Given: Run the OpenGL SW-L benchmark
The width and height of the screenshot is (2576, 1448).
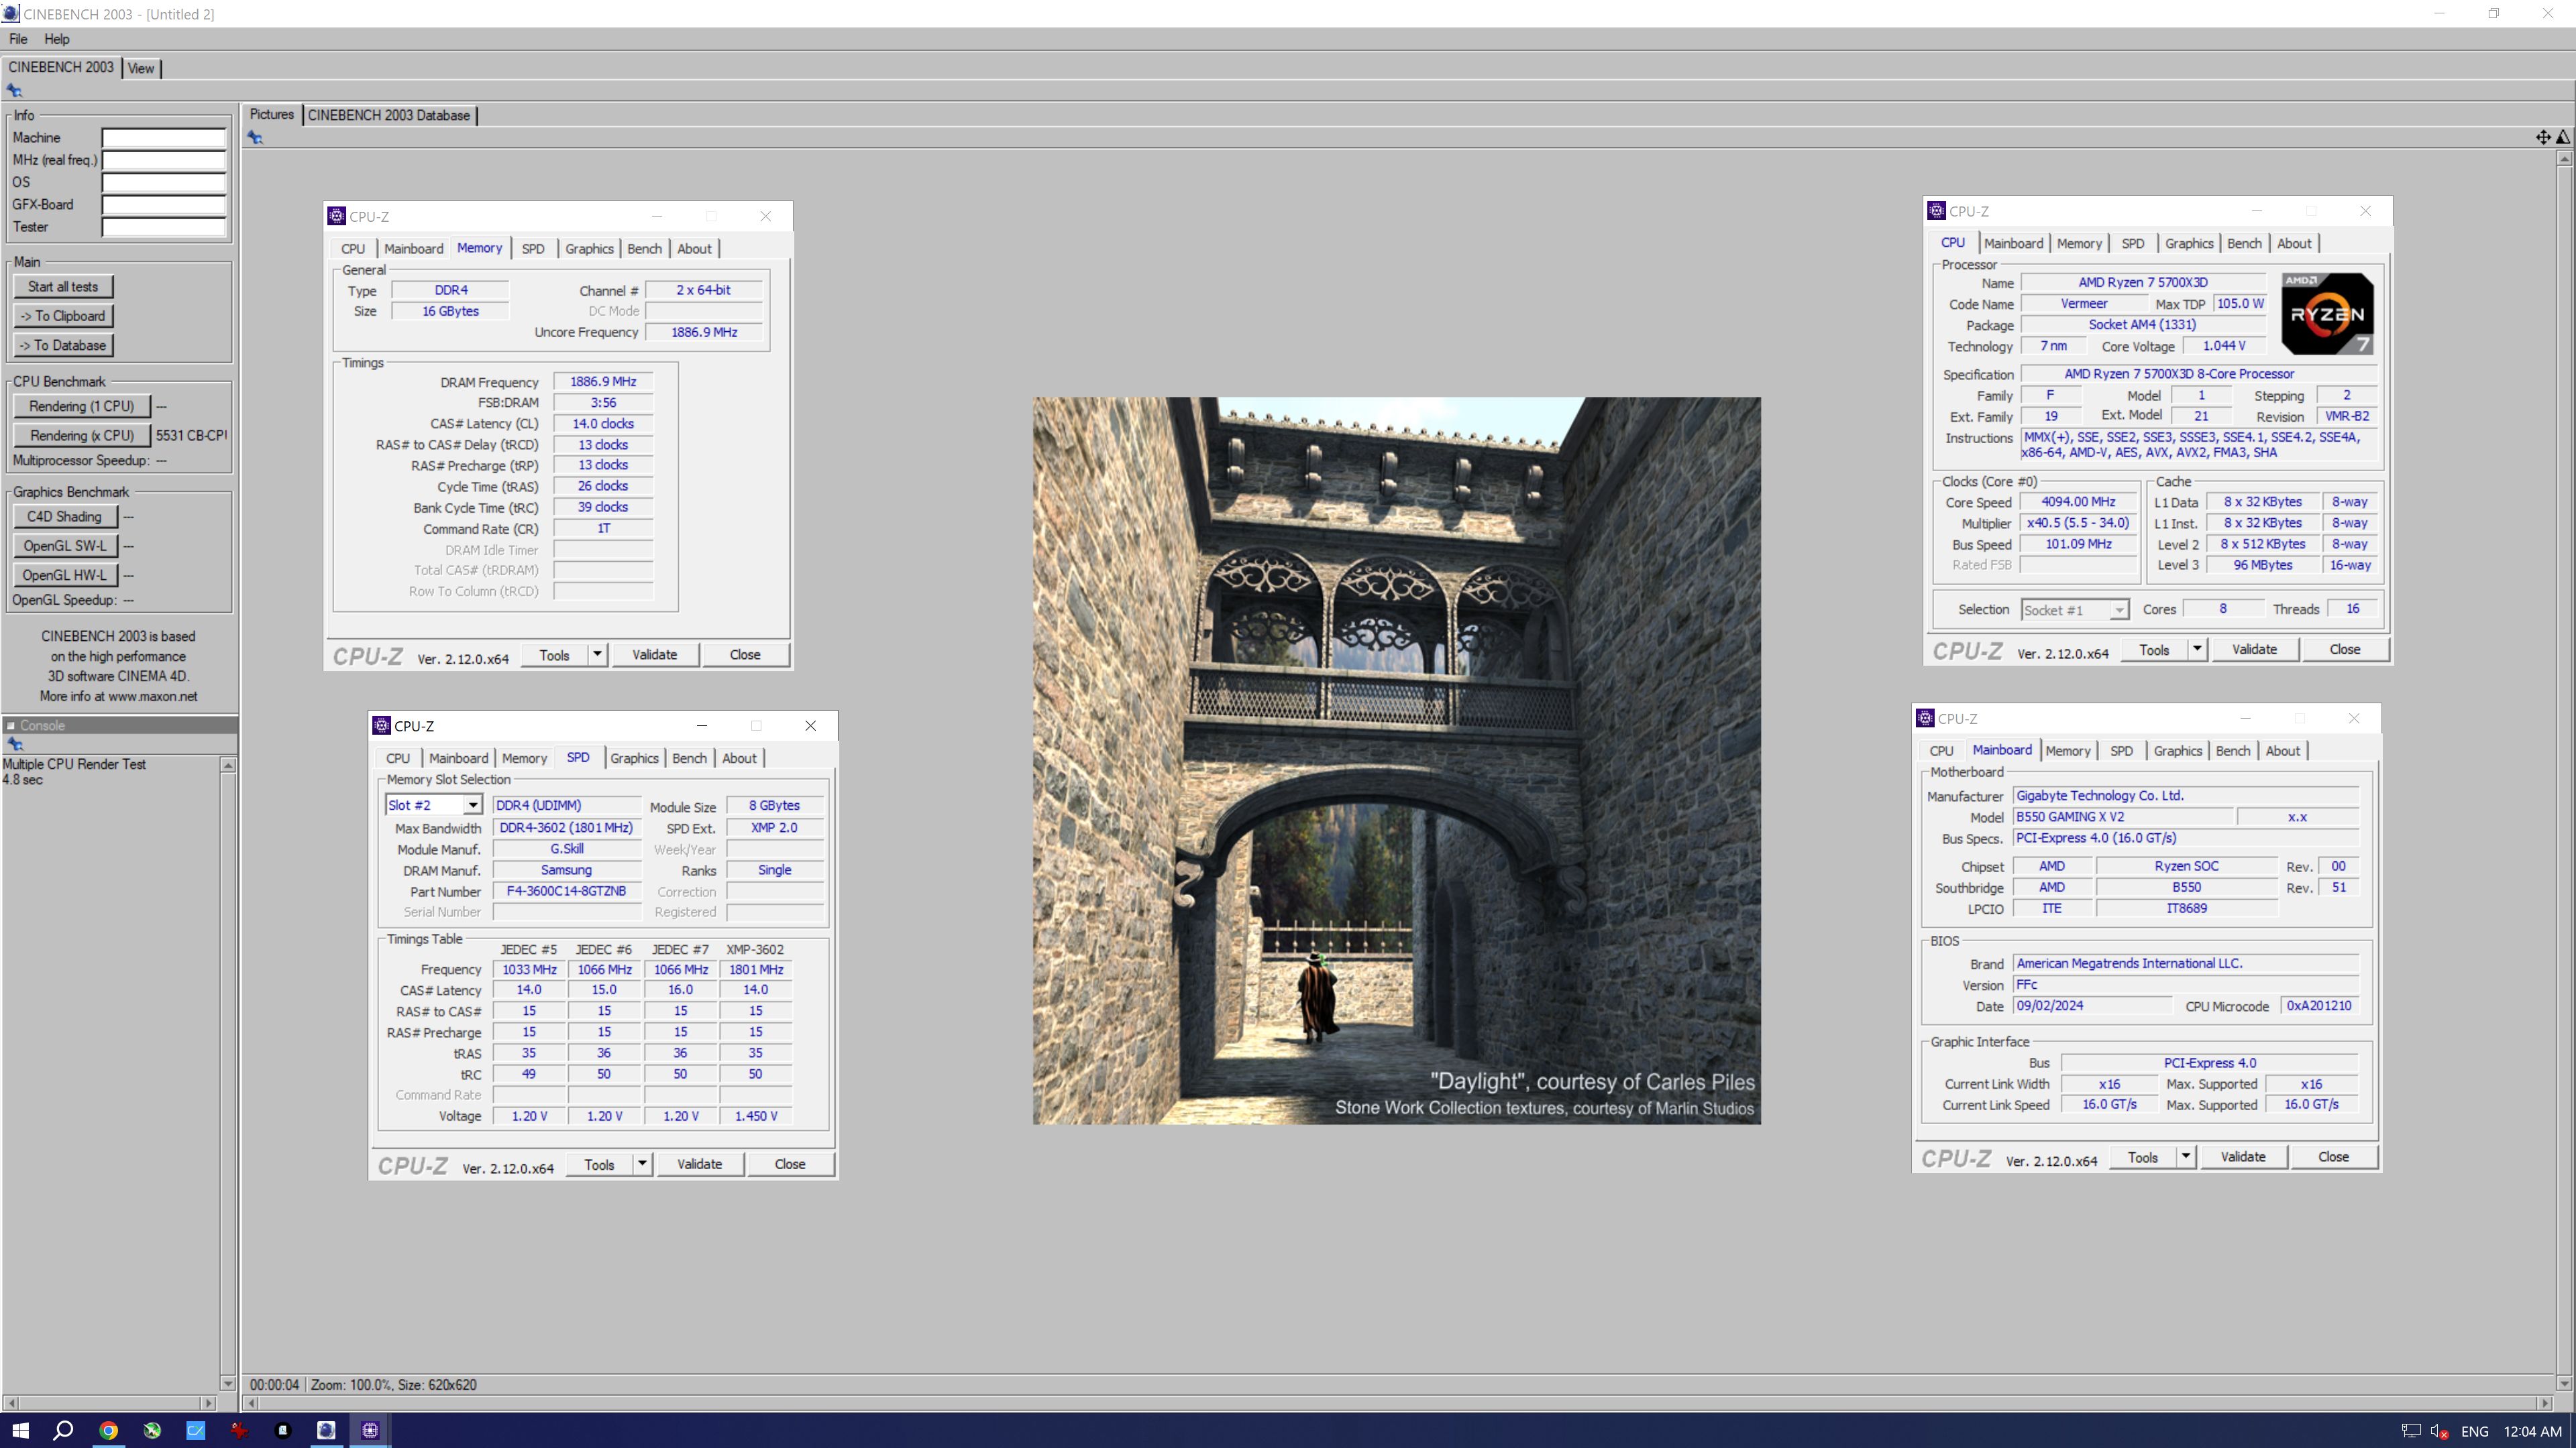Looking at the screenshot, I should (x=65, y=546).
